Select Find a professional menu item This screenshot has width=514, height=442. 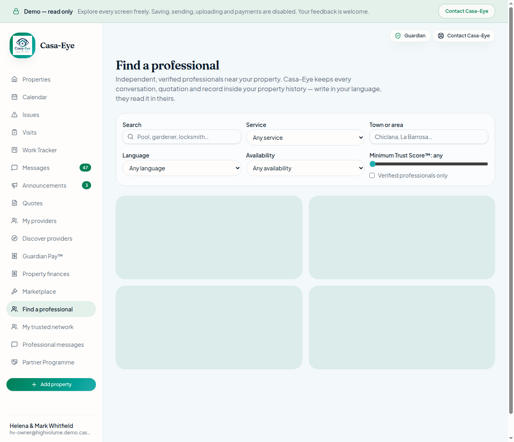[51, 309]
